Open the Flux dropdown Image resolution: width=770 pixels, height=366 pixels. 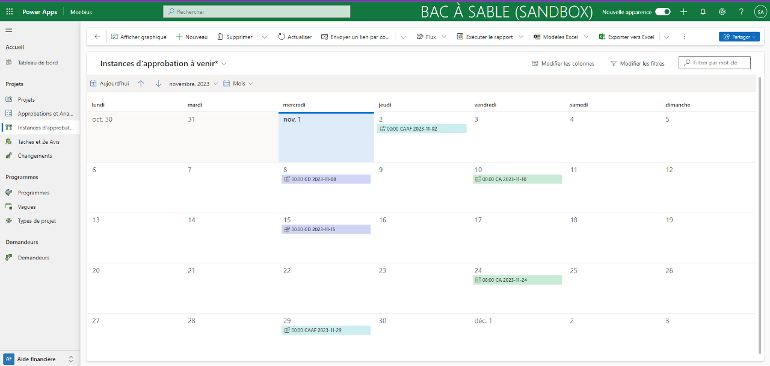click(431, 37)
